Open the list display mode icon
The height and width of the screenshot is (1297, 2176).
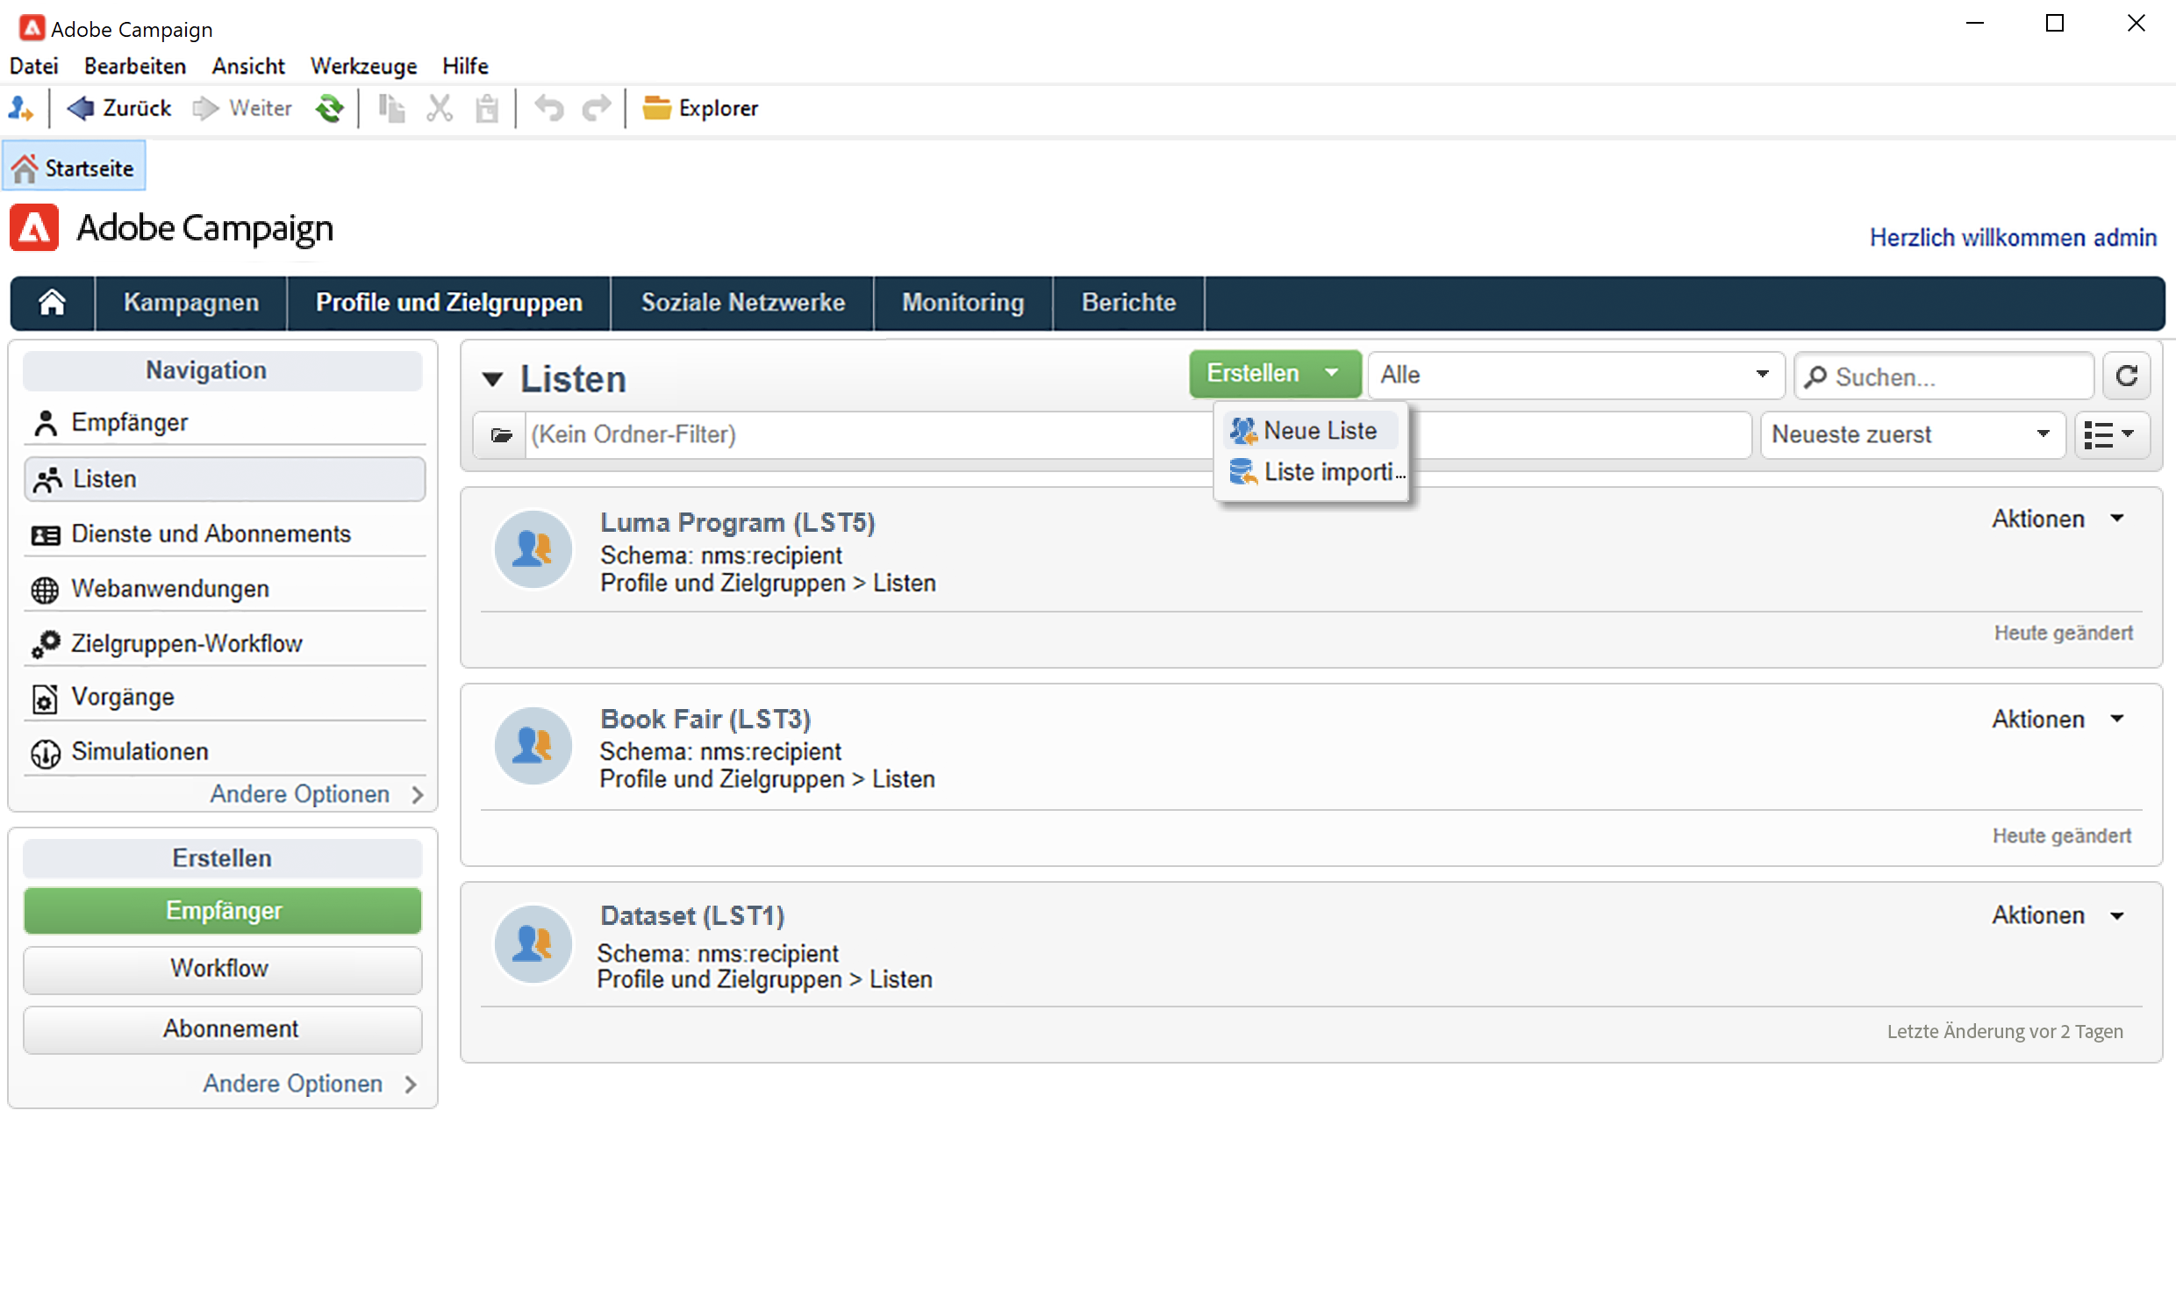(x=2110, y=434)
